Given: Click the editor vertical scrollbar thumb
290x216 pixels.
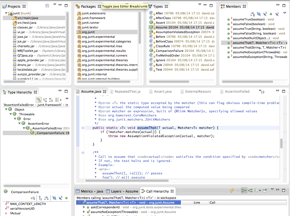Looking at the screenshot, I should click(x=281, y=143).
